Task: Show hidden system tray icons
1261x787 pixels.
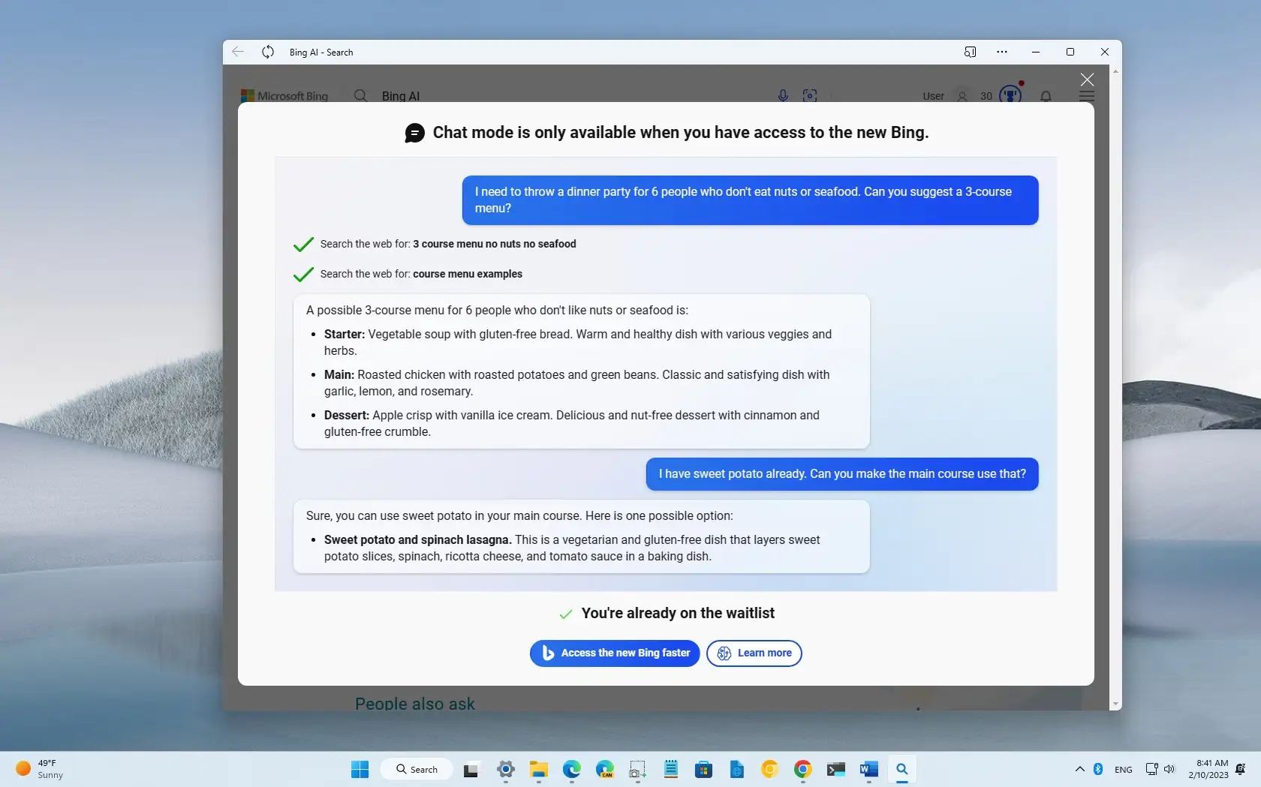Action: (x=1079, y=769)
